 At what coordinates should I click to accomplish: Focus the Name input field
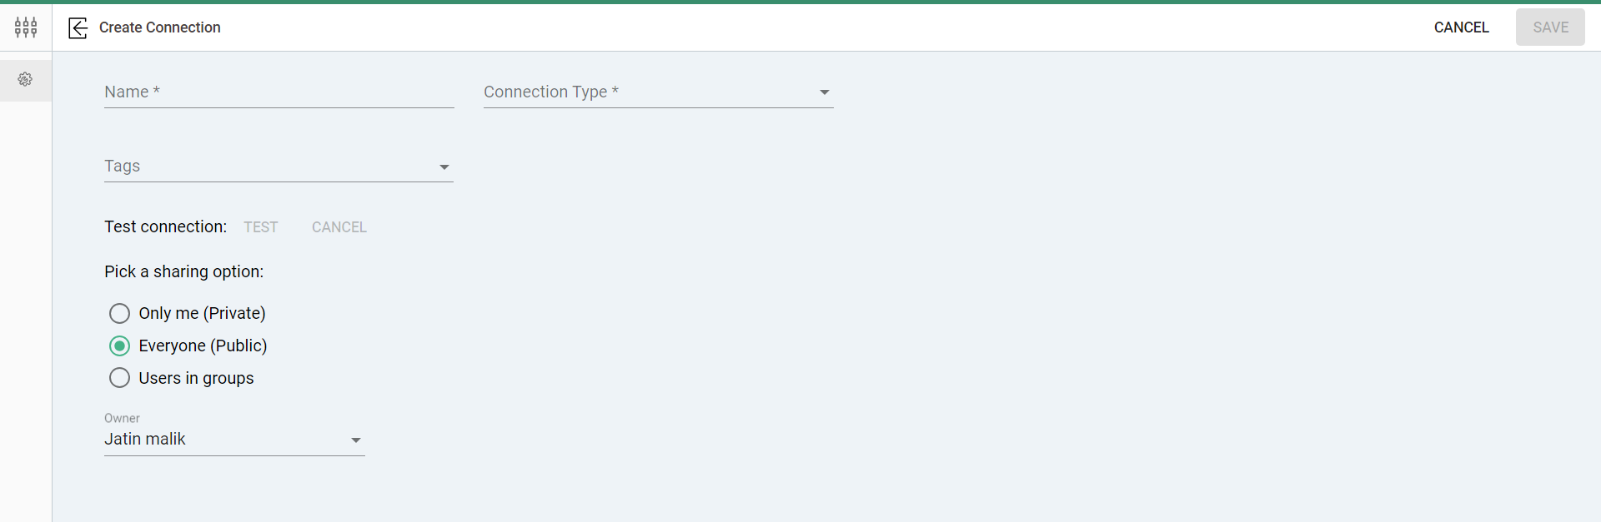pos(279,92)
